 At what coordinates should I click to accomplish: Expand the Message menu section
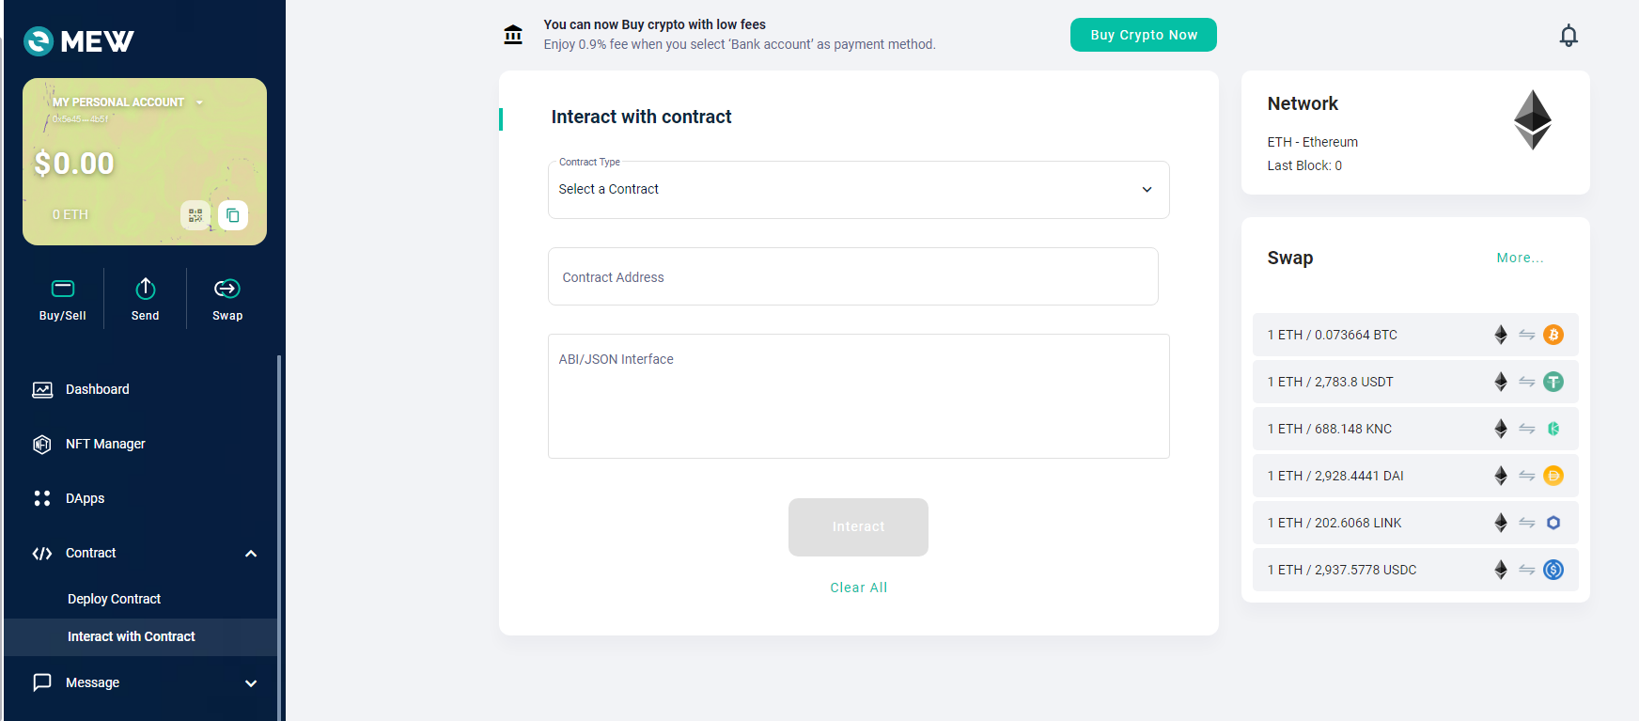click(251, 683)
